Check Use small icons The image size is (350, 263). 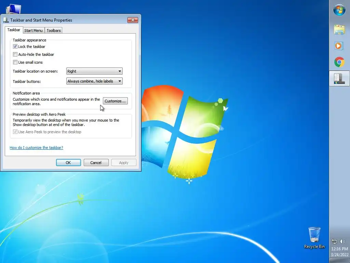click(x=15, y=62)
